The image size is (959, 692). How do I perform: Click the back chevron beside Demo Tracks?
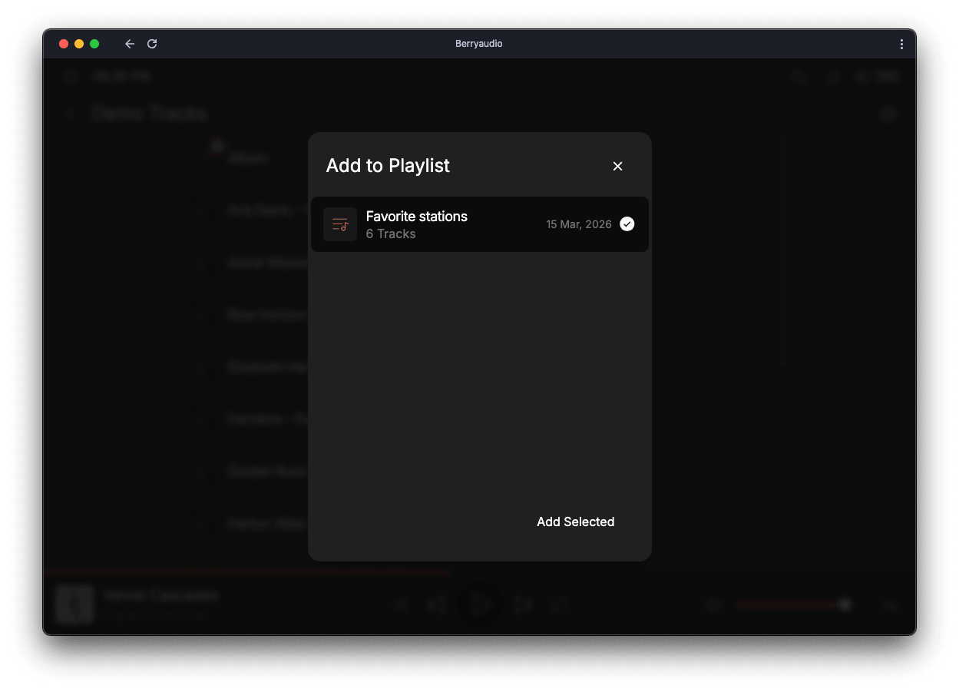pyautogui.click(x=71, y=114)
